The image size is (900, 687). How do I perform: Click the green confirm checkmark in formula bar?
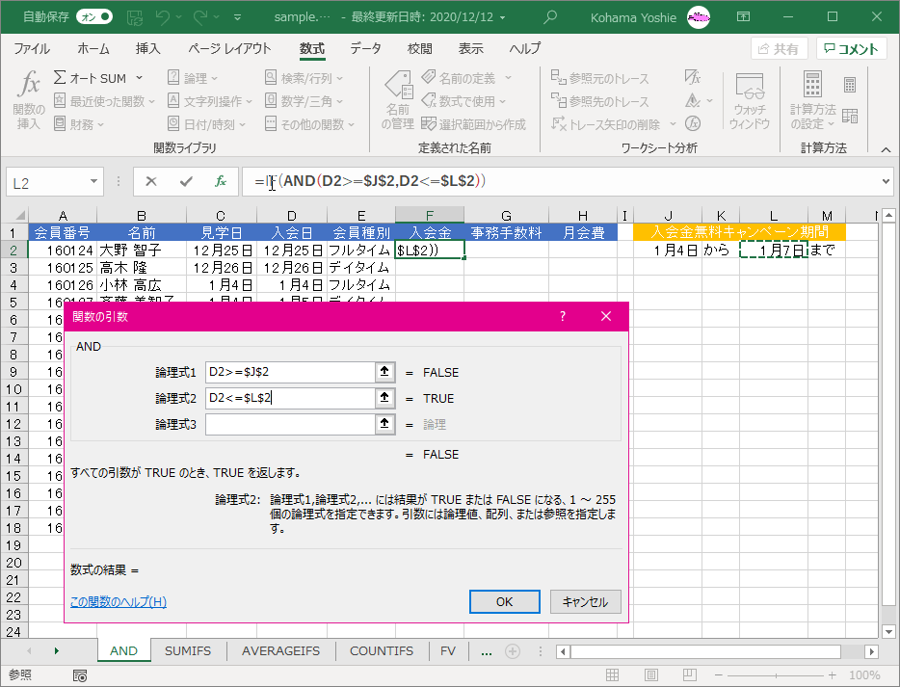click(x=186, y=181)
